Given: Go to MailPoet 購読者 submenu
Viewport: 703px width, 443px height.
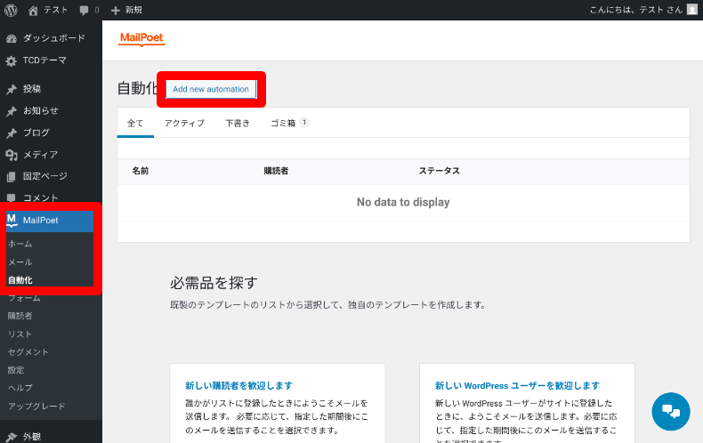Looking at the screenshot, I should [20, 316].
